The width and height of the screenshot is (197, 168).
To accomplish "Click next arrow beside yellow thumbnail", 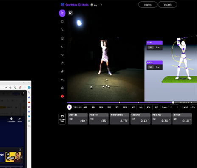I will (21, 157).
